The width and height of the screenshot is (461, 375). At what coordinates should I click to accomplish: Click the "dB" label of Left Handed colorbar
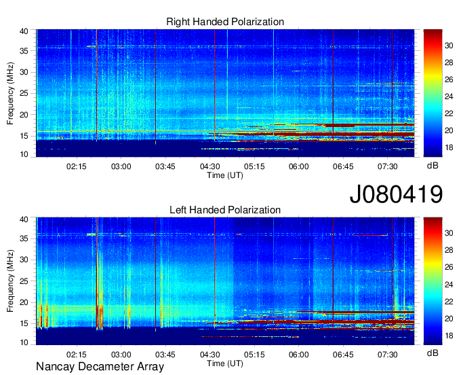click(x=433, y=353)
